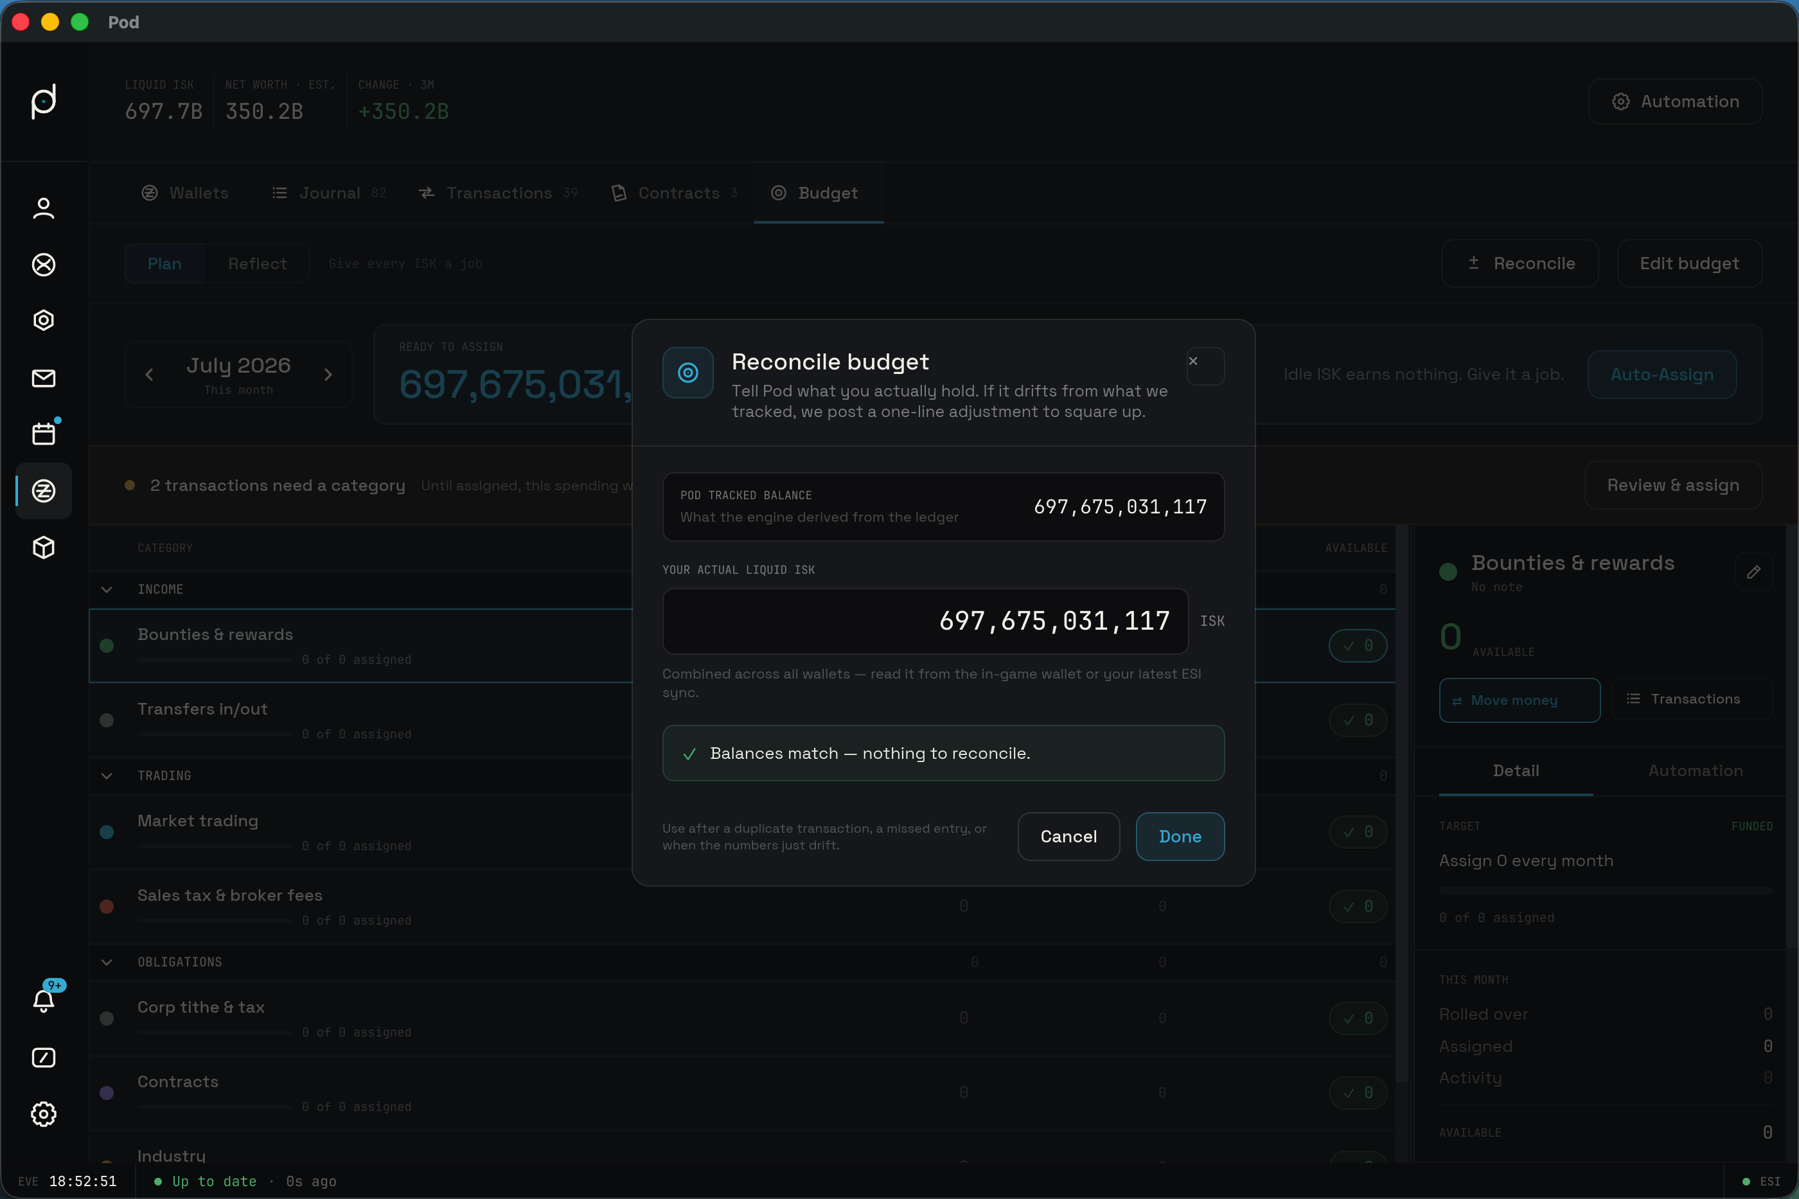Viewport: 1799px width, 1199px height.
Task: Go to previous month with left chevron
Action: (149, 375)
